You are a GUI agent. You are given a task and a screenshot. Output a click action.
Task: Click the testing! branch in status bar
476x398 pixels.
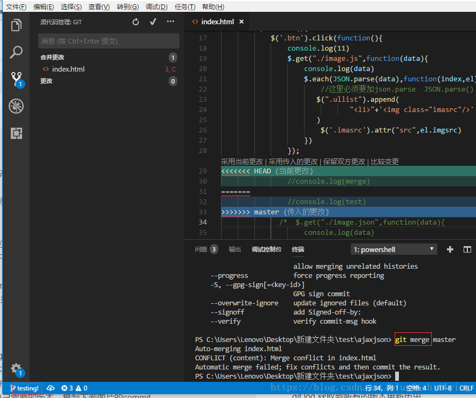coord(25,388)
